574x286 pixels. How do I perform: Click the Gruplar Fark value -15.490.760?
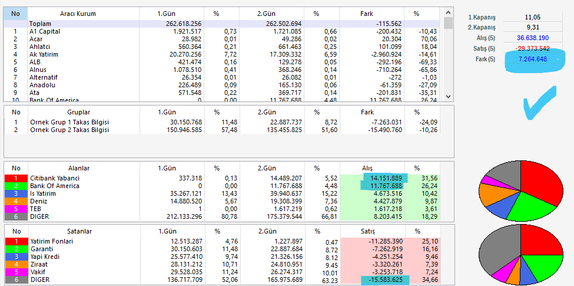pyautogui.click(x=385, y=130)
